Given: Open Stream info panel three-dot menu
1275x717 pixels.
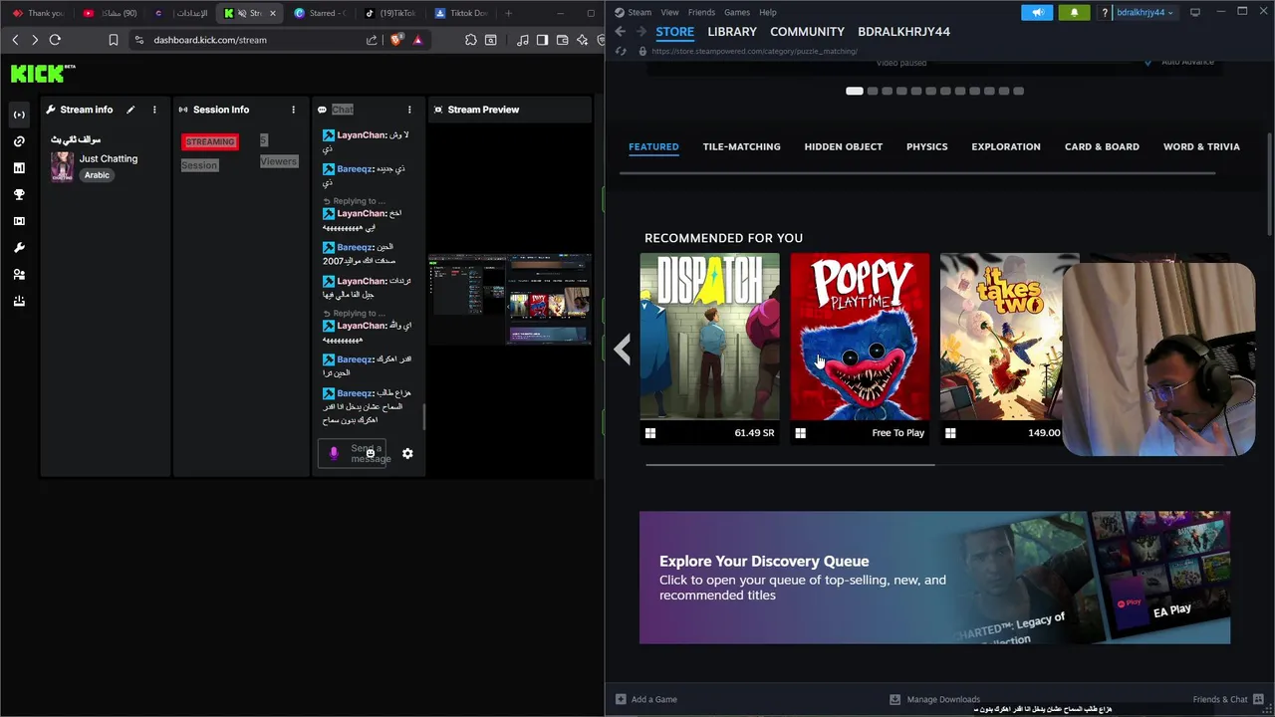Looking at the screenshot, I should click(x=154, y=110).
